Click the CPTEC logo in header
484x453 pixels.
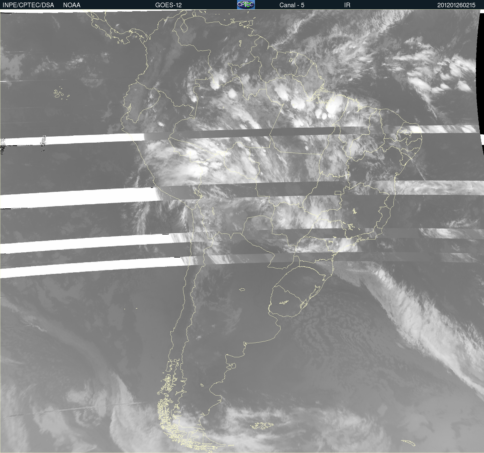(x=246, y=5)
